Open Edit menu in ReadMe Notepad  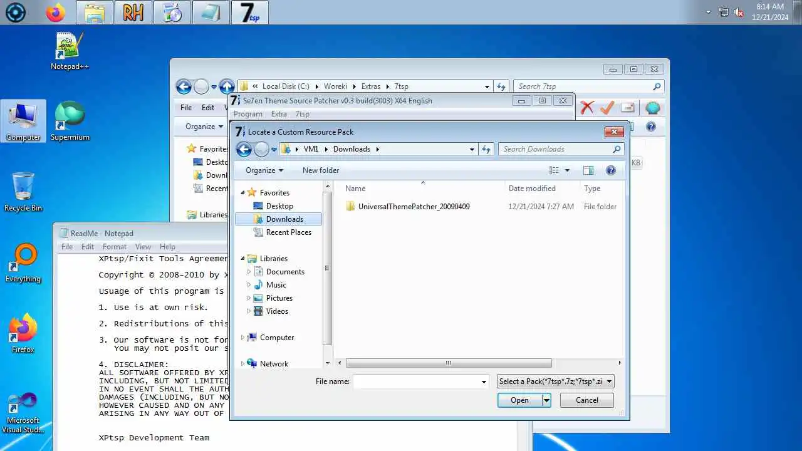coord(88,247)
